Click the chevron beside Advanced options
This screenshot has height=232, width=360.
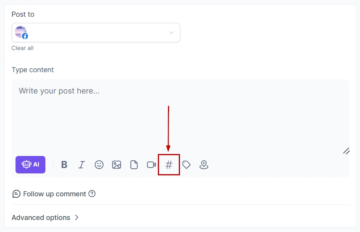point(77,218)
